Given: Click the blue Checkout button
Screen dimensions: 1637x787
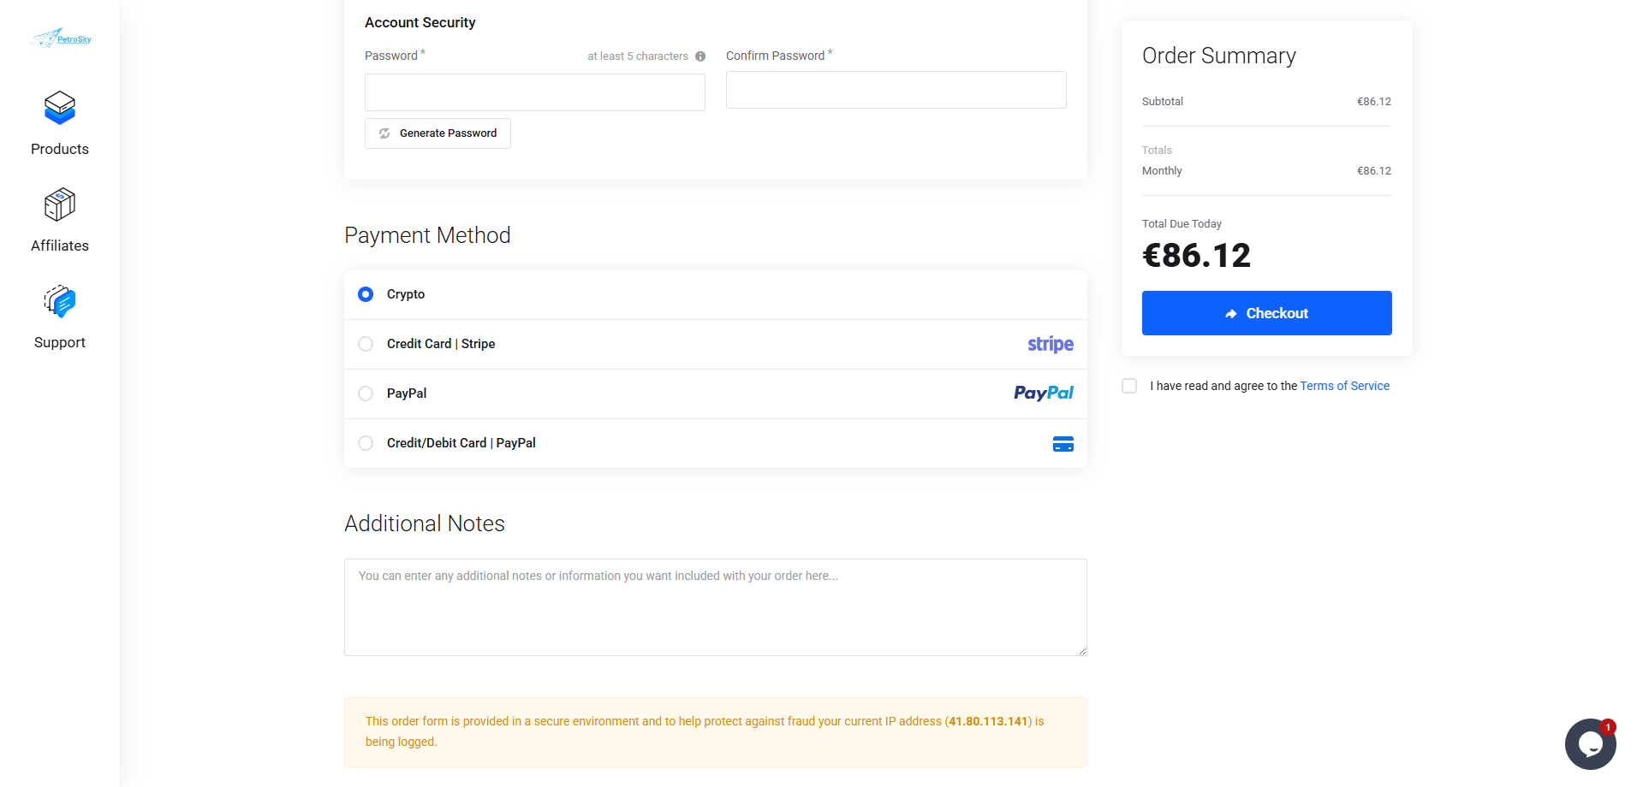Looking at the screenshot, I should 1266,313.
